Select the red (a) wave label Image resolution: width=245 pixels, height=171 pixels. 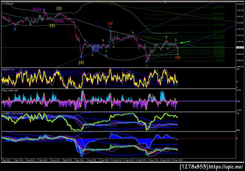click(110, 23)
